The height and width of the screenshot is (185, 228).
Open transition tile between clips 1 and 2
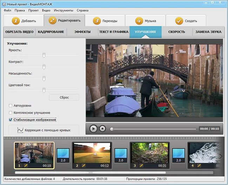click(63, 155)
